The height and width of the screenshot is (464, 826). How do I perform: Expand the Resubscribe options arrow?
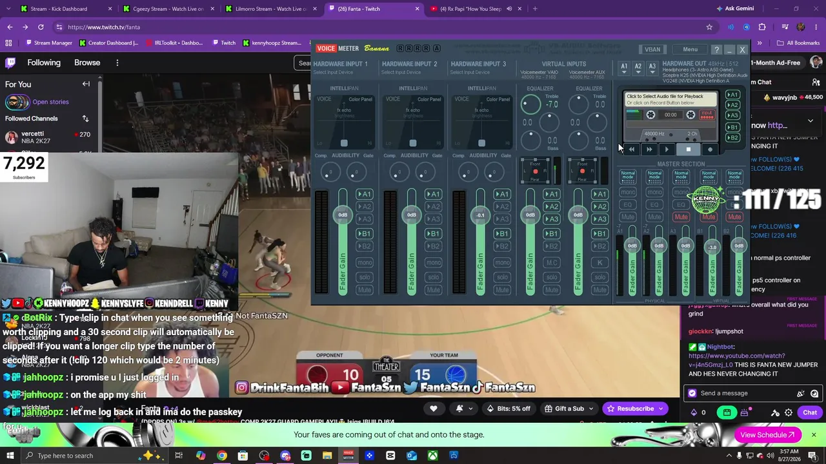[x=661, y=409]
